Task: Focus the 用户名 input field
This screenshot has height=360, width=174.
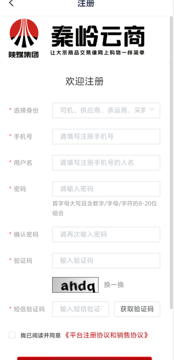Action: tap(106, 163)
